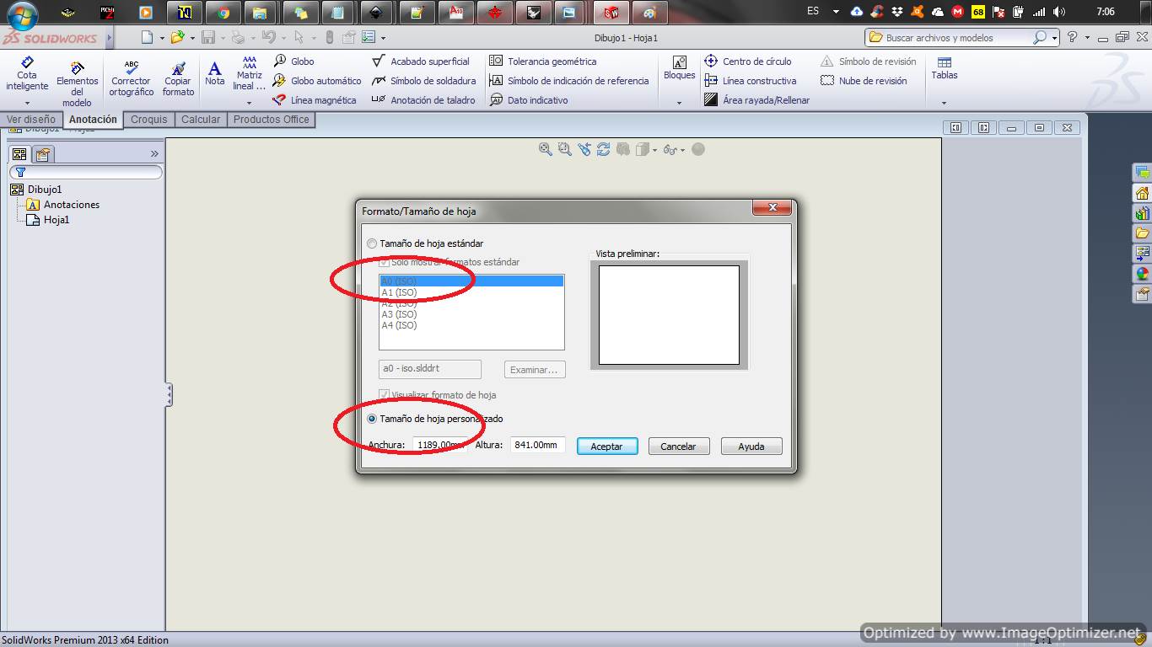Screen dimensions: 1152x647
Task: Click the Altura height input field
Action: 537,445
